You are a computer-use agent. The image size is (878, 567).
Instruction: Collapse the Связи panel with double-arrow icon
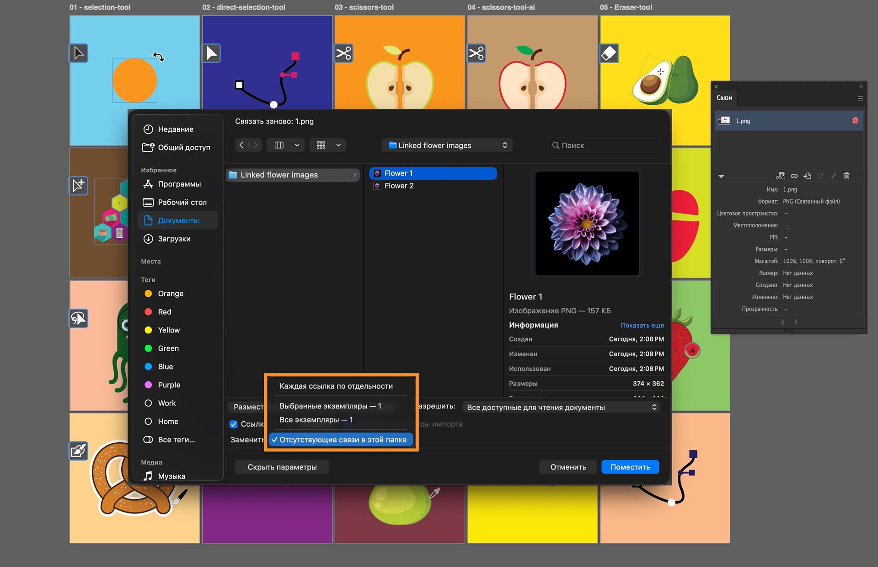point(861,86)
